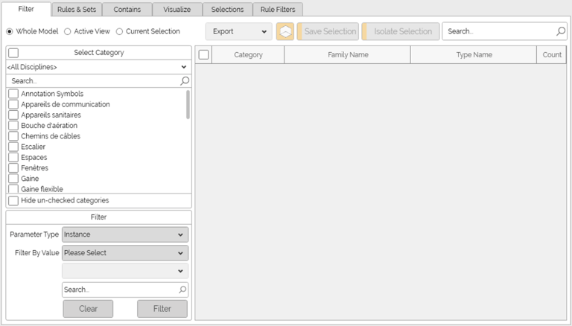Screen dimensions: 572x326
Task: Switch to the Selections tab
Action: pos(227,10)
